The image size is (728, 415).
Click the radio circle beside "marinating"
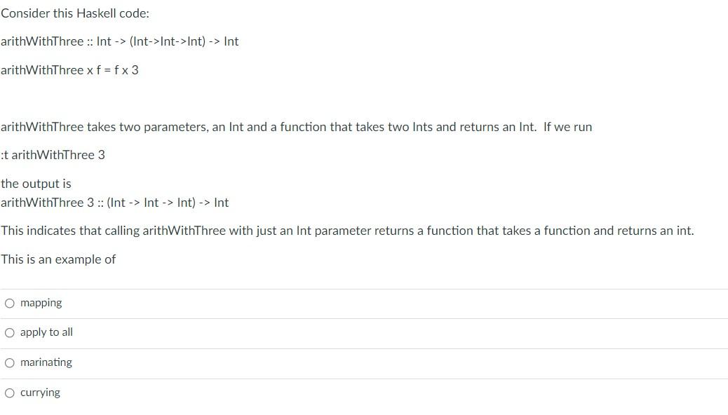tap(10, 362)
